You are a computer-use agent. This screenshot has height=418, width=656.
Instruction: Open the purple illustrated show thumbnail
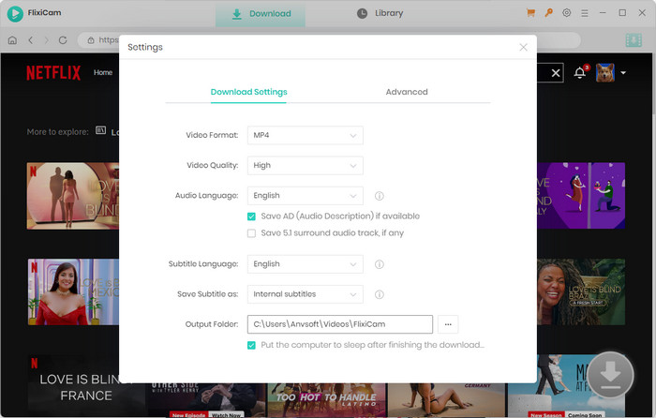click(581, 196)
